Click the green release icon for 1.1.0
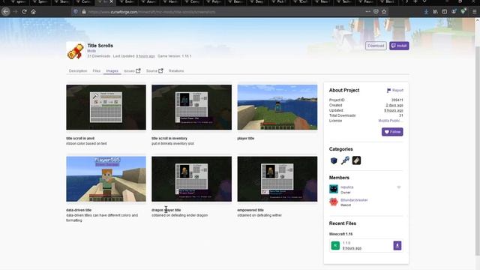Image resolution: width=480 pixels, height=270 pixels. click(x=335, y=245)
